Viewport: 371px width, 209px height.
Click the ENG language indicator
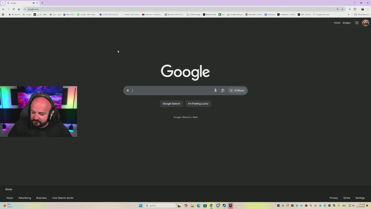coord(344,206)
